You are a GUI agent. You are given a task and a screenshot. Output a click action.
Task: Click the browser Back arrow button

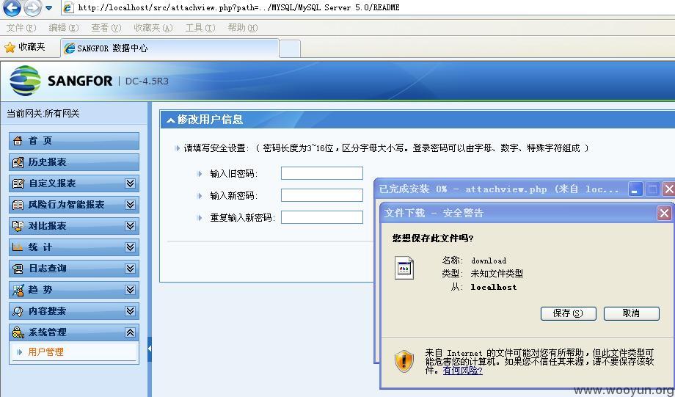pyautogui.click(x=12, y=7)
